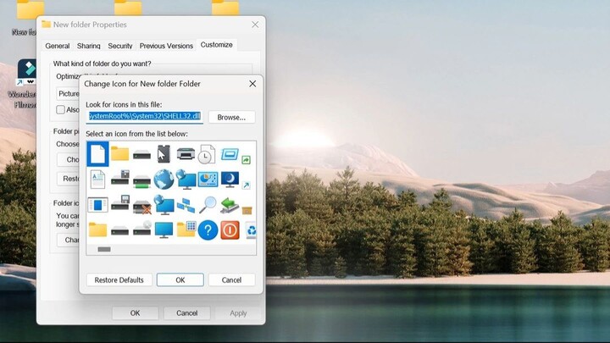Image resolution: width=610 pixels, height=343 pixels.
Task: Select the recycle bin icon
Action: pos(251,230)
